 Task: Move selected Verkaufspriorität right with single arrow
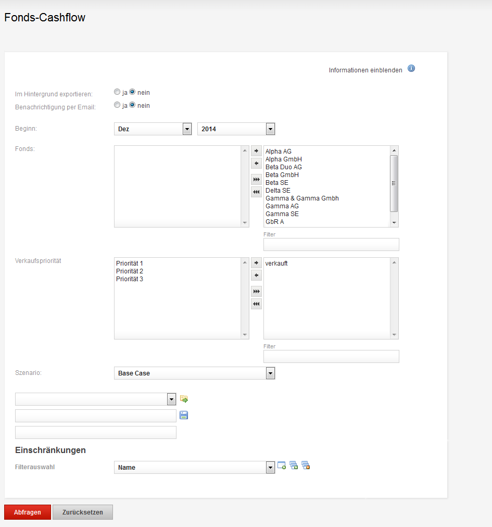tap(257, 263)
